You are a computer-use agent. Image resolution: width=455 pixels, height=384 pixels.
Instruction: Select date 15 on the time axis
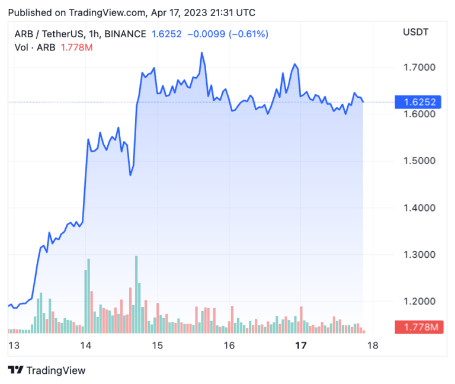157,345
